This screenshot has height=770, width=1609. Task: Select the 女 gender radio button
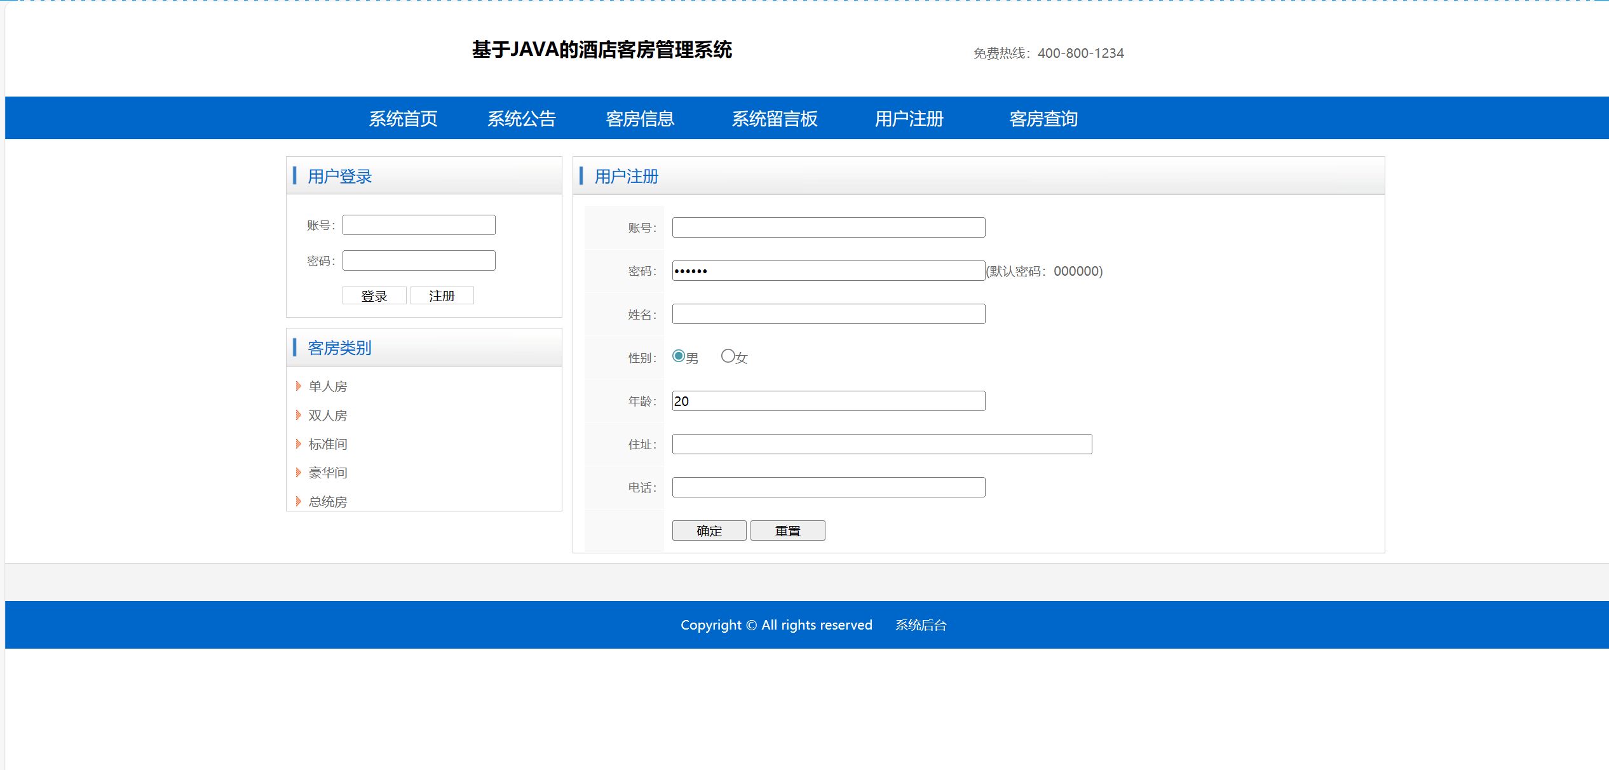(728, 356)
